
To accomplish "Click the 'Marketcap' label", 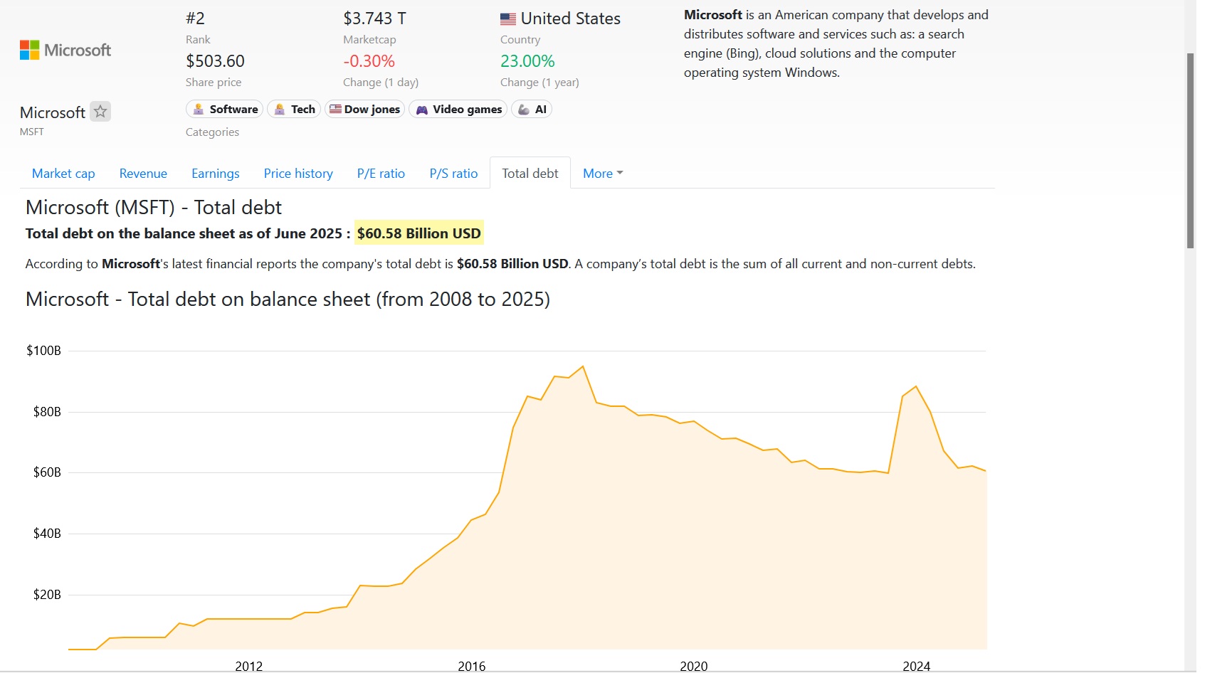I will 369,40.
